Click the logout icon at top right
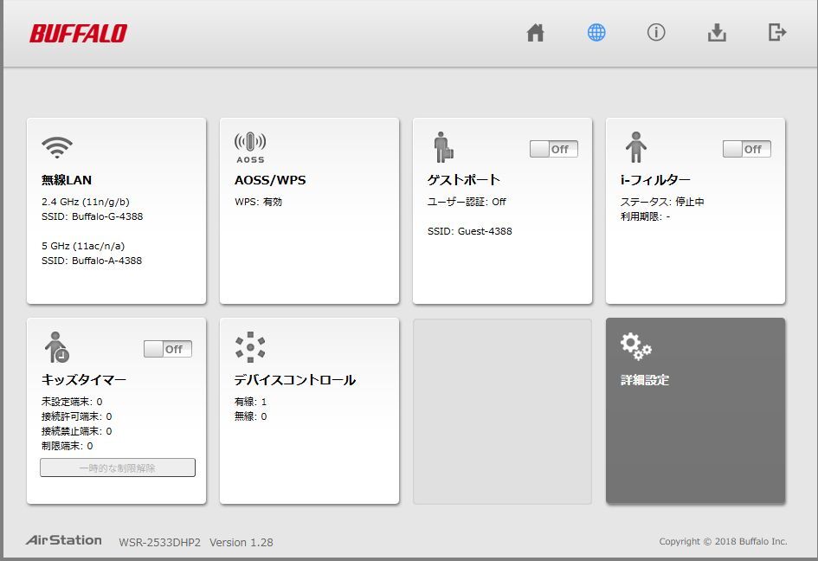The height and width of the screenshot is (561, 818). click(x=776, y=32)
